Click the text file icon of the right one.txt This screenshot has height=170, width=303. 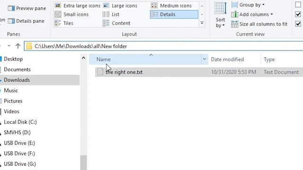point(100,72)
